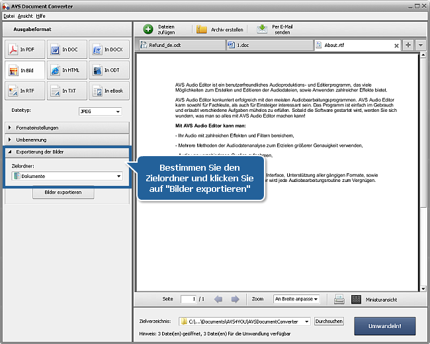Screen dimensions: 430x344
Task: Click the page number input field
Action: (x=189, y=299)
